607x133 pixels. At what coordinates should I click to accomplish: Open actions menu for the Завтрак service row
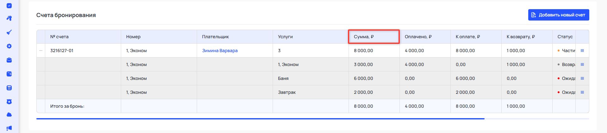pos(582,92)
